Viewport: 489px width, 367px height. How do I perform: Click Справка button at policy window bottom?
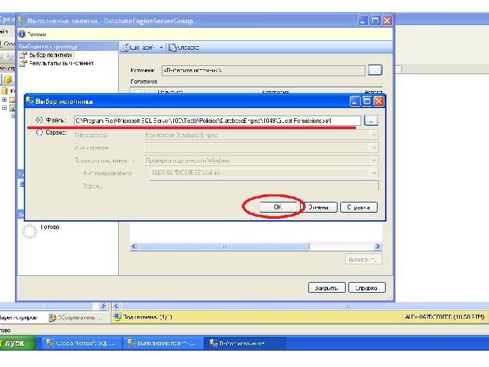tap(367, 287)
